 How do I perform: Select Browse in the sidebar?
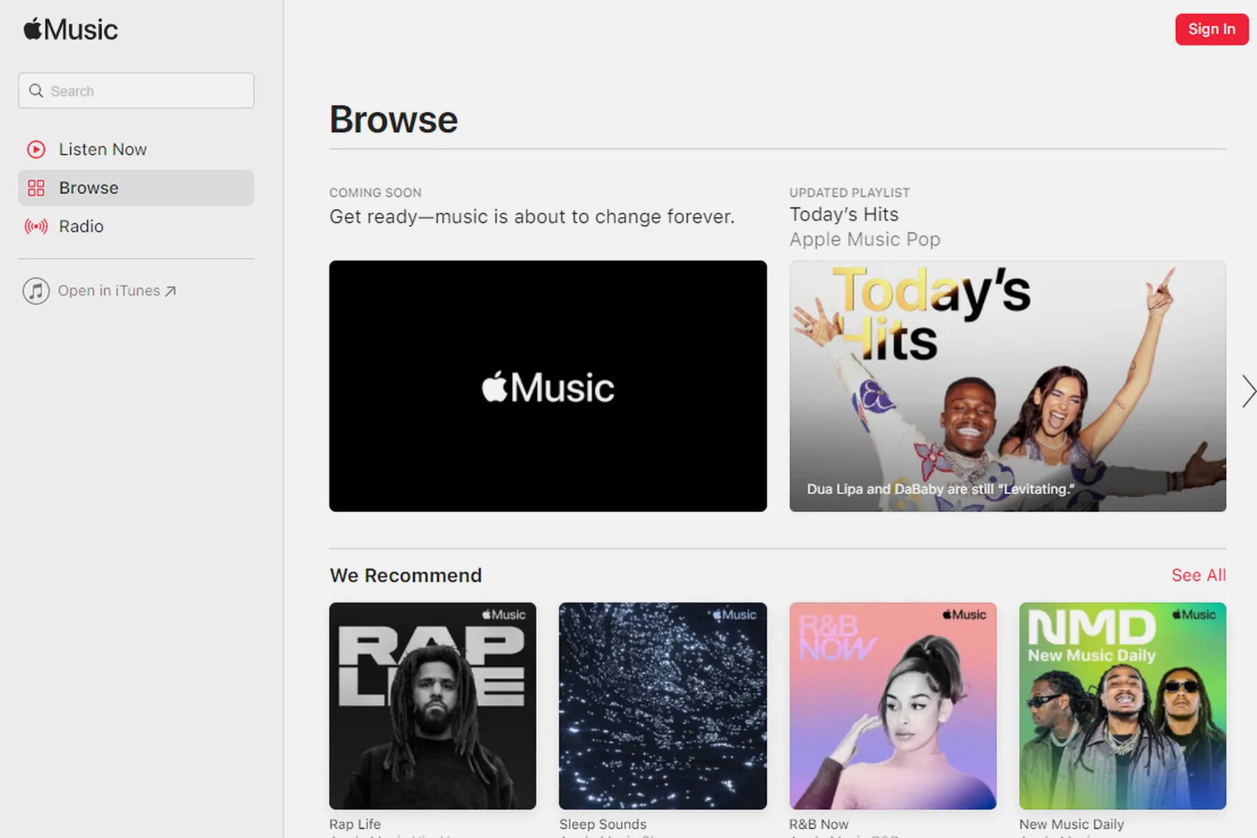coord(136,188)
